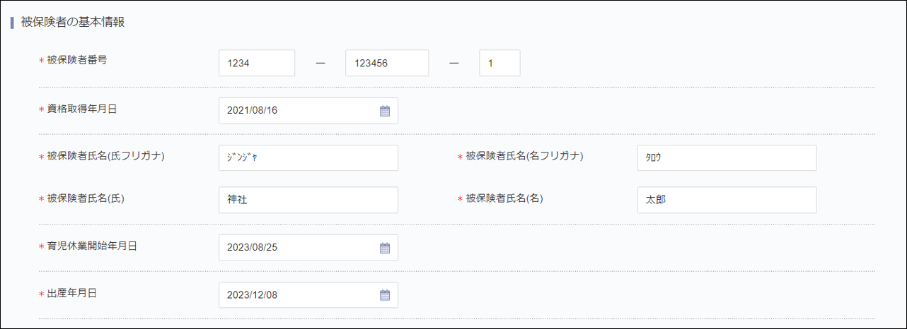Click the 名フリガナ field showing ﾀﾛｳ

[x=727, y=158]
